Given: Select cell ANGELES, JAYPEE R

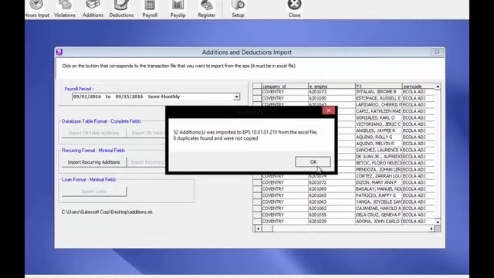Looking at the screenshot, I should 378,131.
